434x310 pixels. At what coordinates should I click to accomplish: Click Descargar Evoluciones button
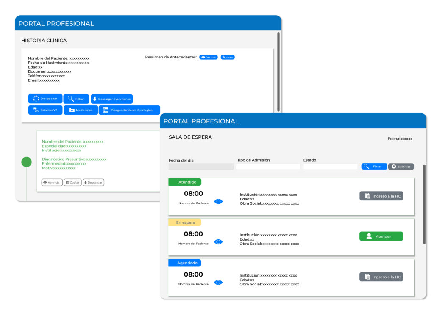click(112, 99)
